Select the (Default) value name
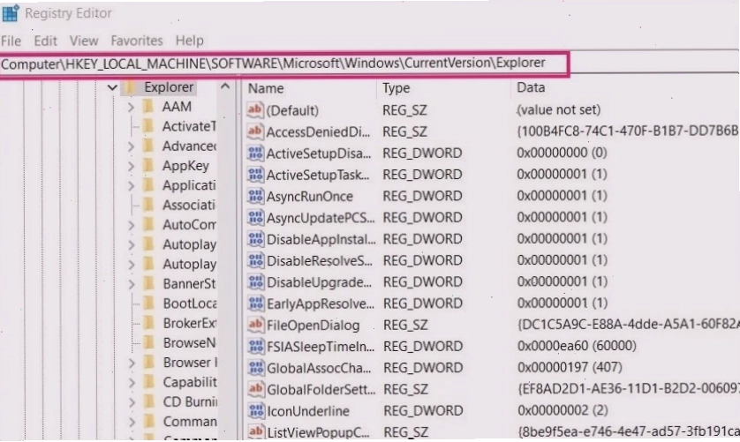Viewport: 740px width, 442px height. 292,110
